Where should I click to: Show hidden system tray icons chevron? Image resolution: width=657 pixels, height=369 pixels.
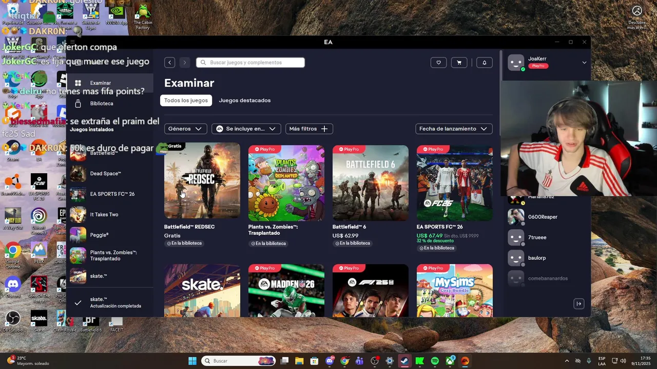pos(567,361)
